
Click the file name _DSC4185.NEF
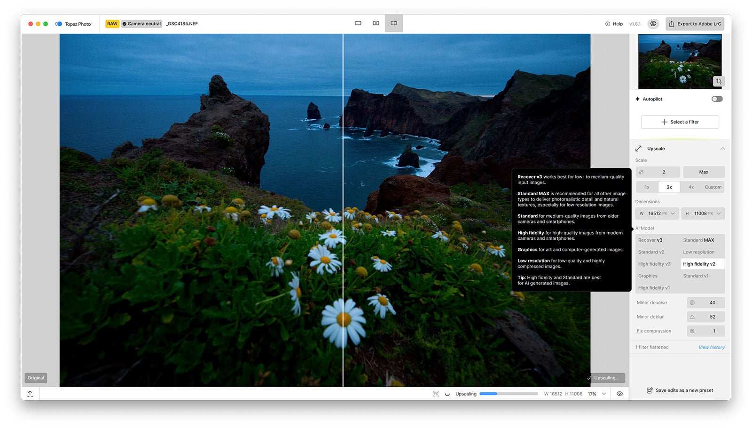(182, 24)
